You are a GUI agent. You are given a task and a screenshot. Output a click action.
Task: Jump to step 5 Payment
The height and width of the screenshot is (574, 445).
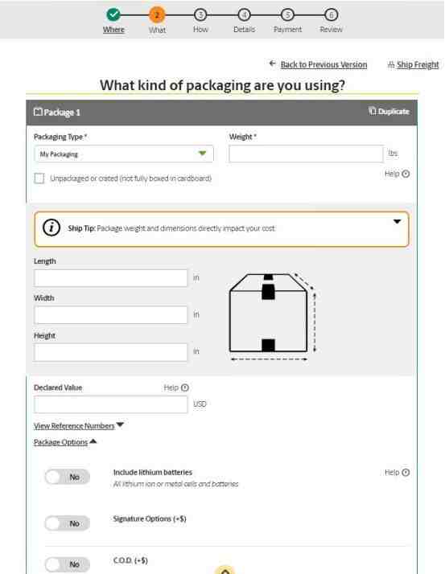click(287, 15)
